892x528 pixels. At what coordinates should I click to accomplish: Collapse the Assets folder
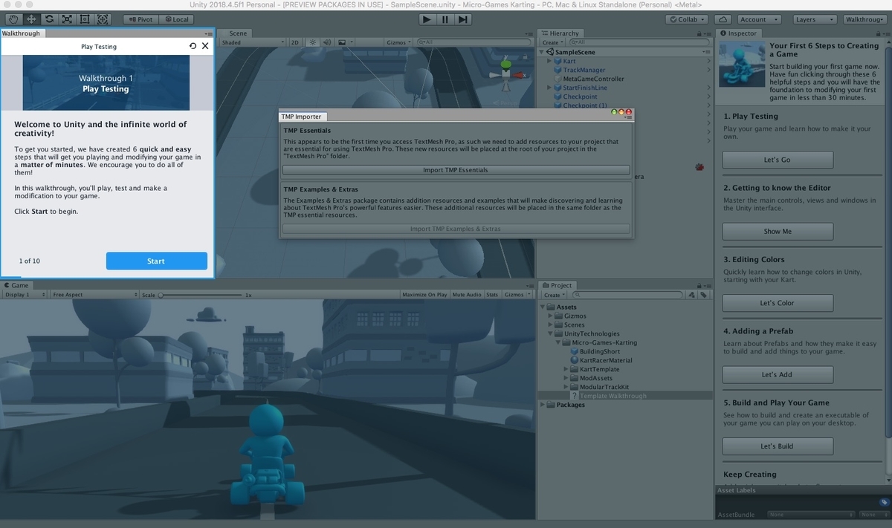tap(543, 307)
